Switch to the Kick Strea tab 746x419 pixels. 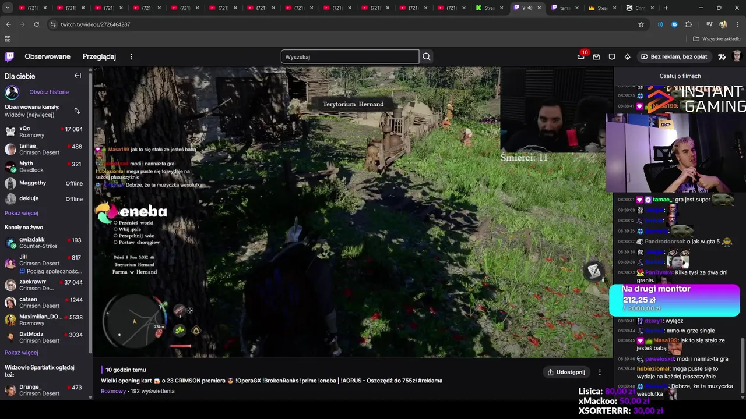pyautogui.click(x=490, y=8)
